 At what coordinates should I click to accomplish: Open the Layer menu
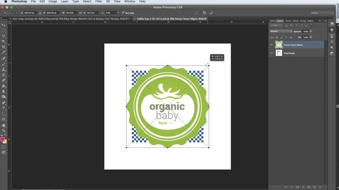65,2
